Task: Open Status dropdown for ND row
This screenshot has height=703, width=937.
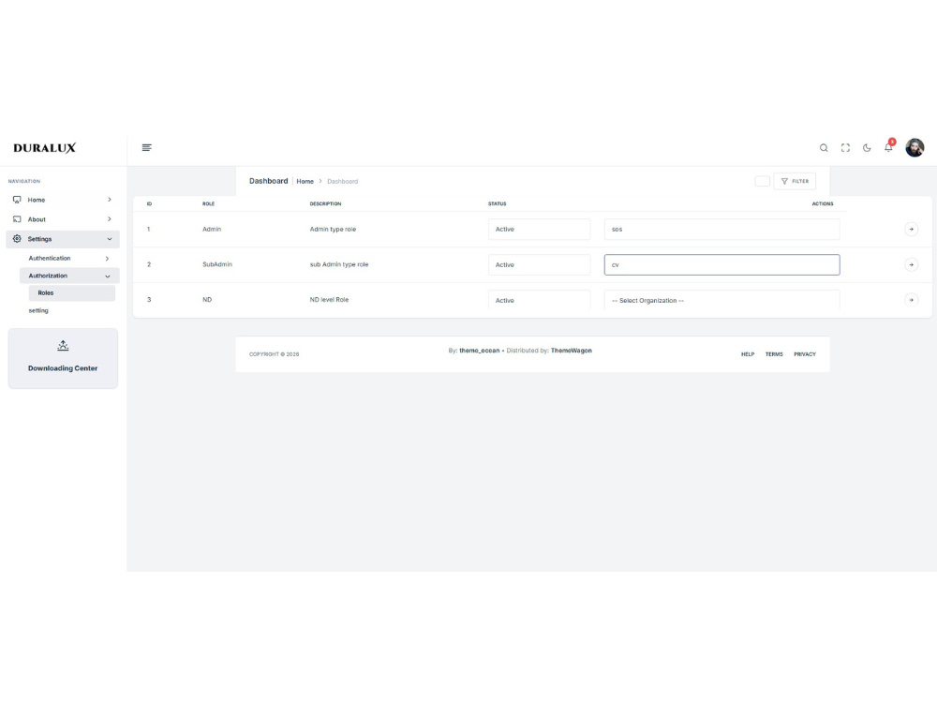Action: click(539, 300)
